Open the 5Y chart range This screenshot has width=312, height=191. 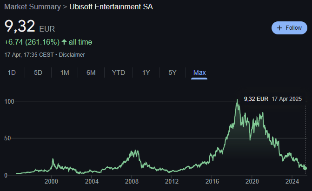click(173, 72)
